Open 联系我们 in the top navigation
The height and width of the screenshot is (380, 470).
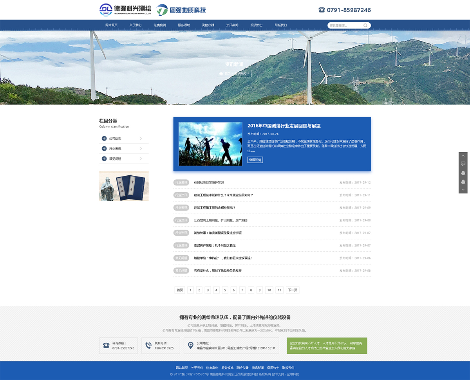click(x=280, y=25)
